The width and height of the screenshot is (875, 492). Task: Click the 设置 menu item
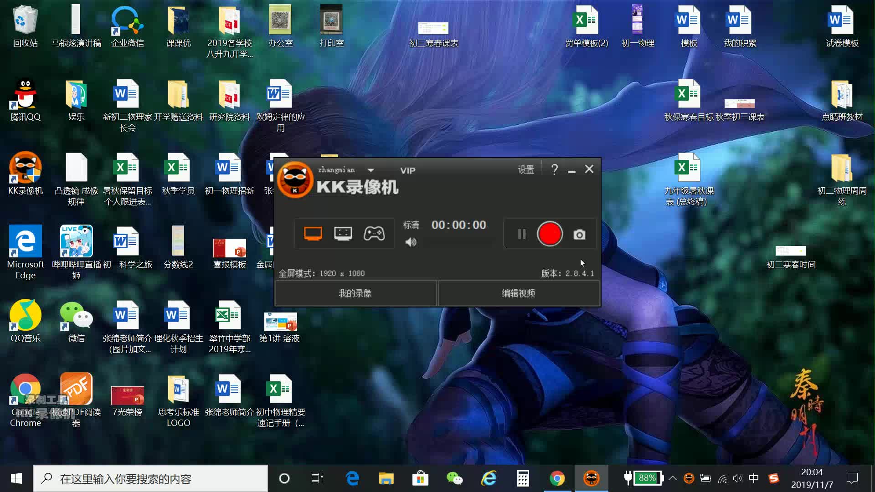point(525,169)
